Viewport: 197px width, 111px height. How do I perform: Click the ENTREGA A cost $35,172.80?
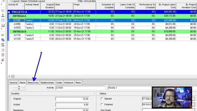166,16
